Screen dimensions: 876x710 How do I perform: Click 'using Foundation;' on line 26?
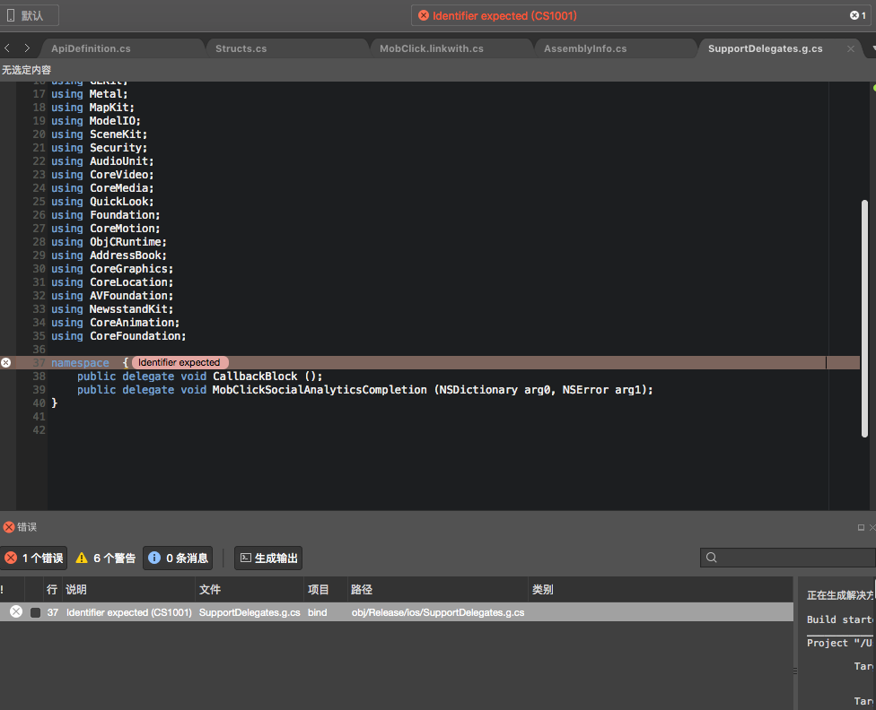tap(106, 215)
